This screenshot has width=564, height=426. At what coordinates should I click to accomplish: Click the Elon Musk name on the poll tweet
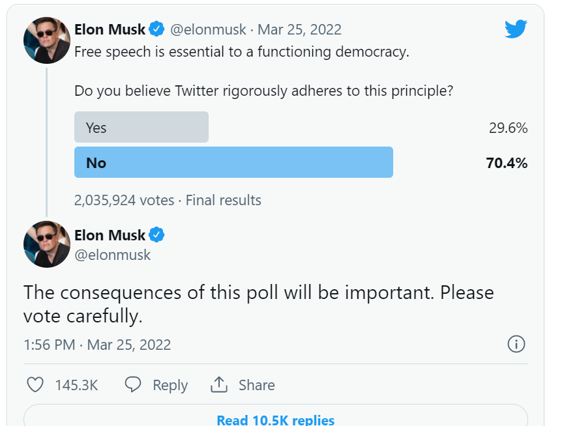[110, 30]
